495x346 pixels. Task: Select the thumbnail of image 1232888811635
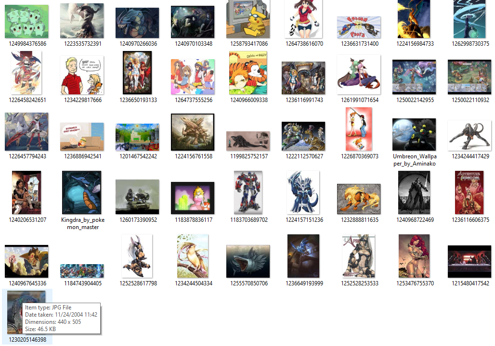(359, 199)
